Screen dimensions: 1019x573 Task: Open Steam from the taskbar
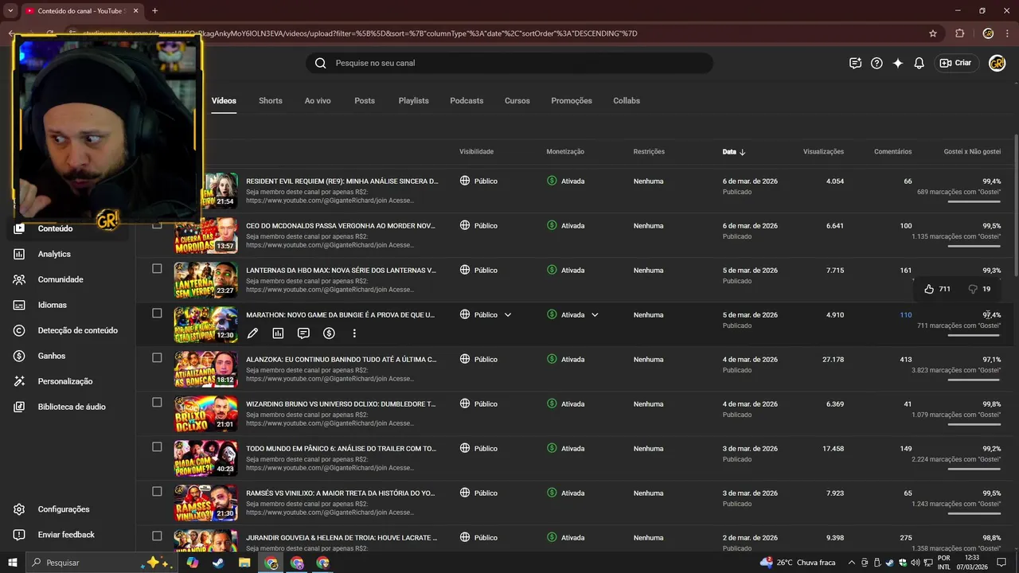[x=218, y=563]
